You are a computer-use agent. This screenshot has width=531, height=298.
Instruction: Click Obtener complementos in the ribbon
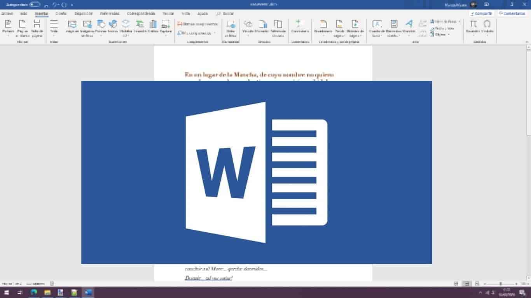click(x=197, y=24)
